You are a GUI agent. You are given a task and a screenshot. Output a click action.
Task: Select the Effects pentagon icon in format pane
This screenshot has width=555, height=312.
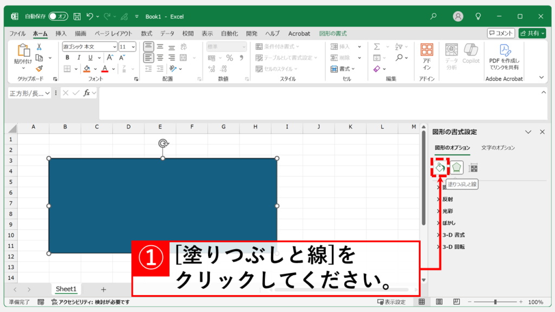click(457, 168)
